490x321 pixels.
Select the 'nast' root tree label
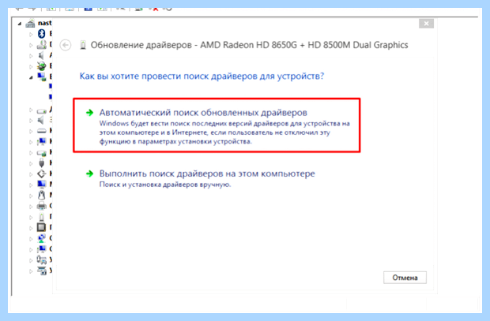click(x=45, y=23)
